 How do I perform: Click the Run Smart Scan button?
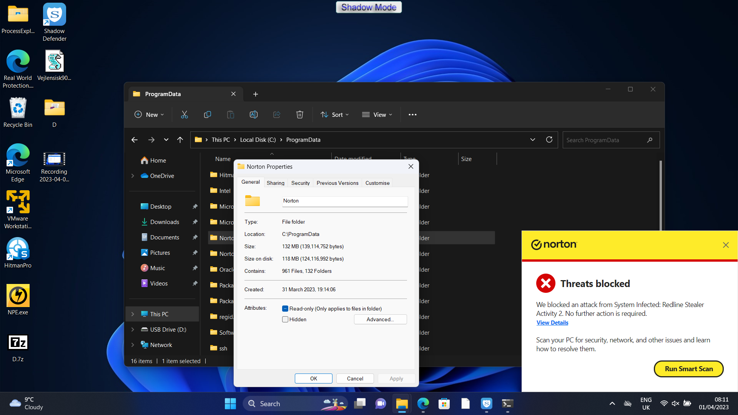click(688, 369)
